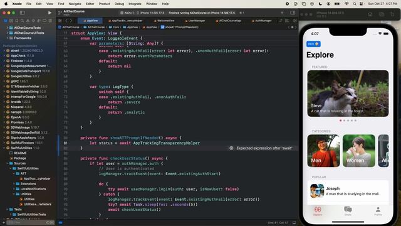The height and width of the screenshot is (226, 401).
Task: Click the showATTPromptIfNeeded() breadcrumb item
Action: (x=180, y=27)
